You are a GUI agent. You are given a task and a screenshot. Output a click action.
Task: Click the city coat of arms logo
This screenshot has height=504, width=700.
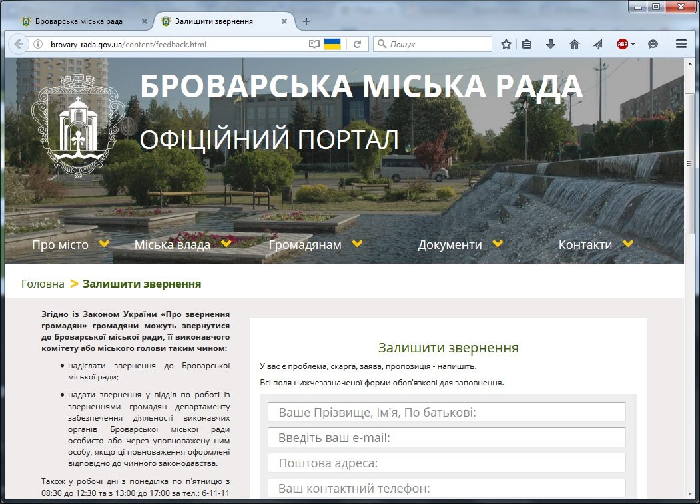pos(78,126)
